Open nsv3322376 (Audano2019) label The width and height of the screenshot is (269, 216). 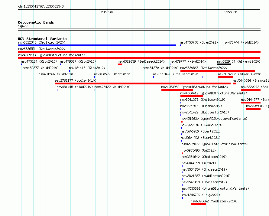click(x=202, y=125)
